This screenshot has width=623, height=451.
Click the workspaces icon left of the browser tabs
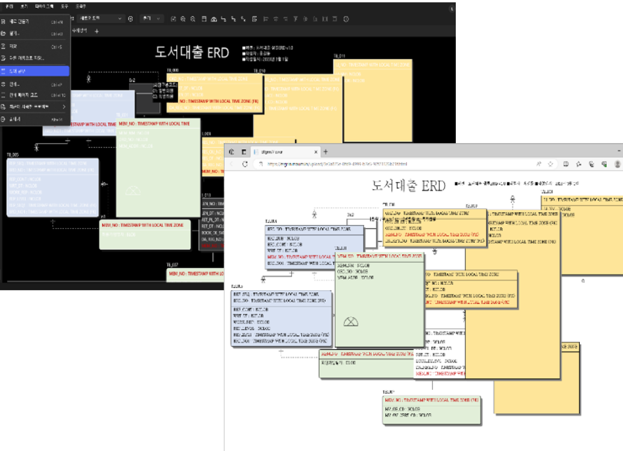(x=232, y=152)
